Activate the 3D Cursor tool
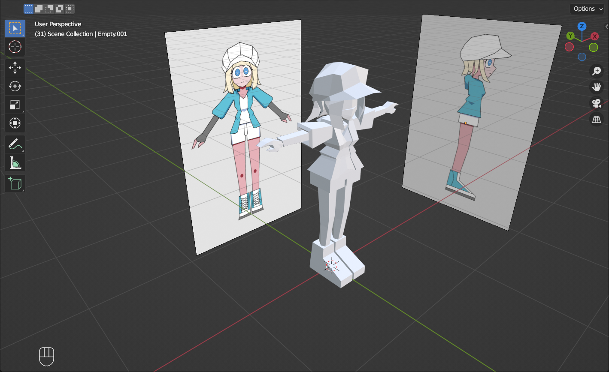The width and height of the screenshot is (609, 372). click(x=15, y=47)
